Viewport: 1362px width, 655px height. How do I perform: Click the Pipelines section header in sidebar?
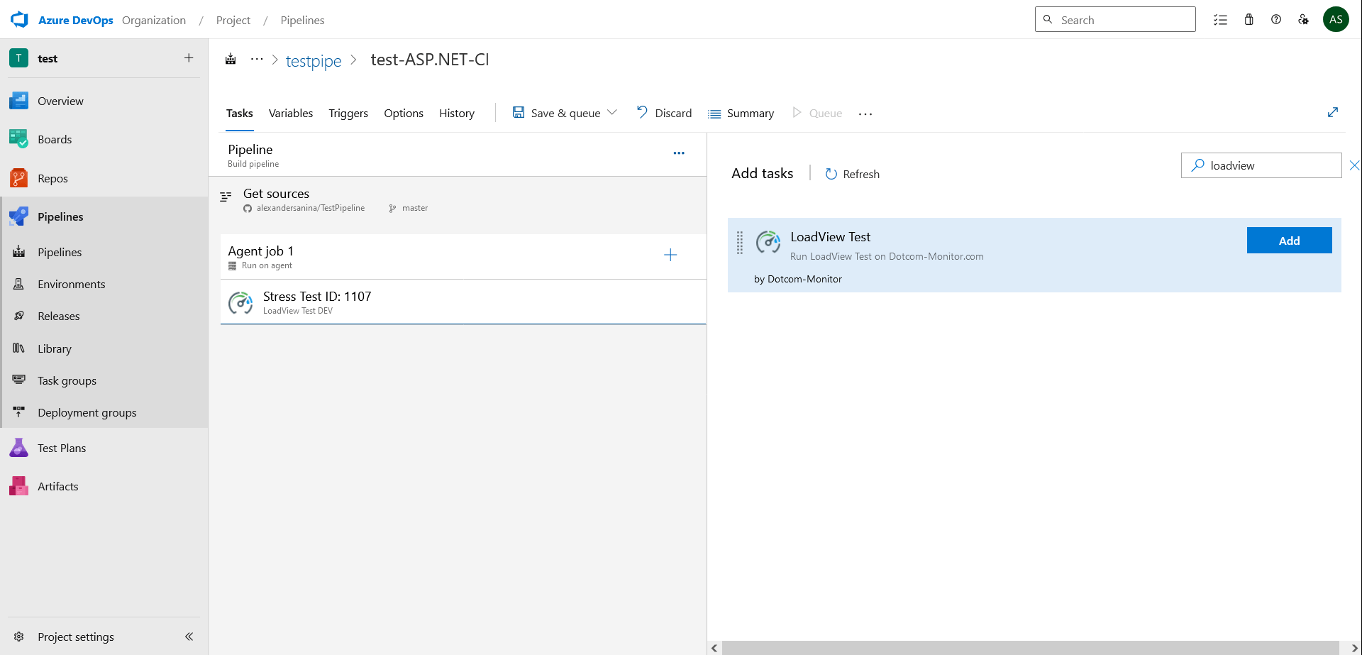coord(105,216)
